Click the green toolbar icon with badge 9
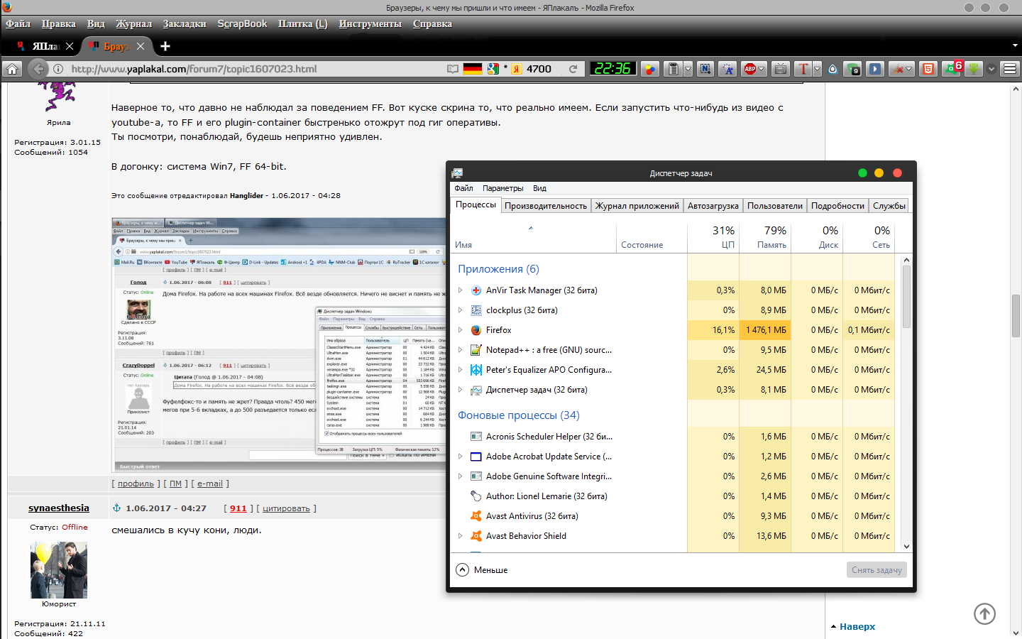The image size is (1022, 639). tap(853, 69)
